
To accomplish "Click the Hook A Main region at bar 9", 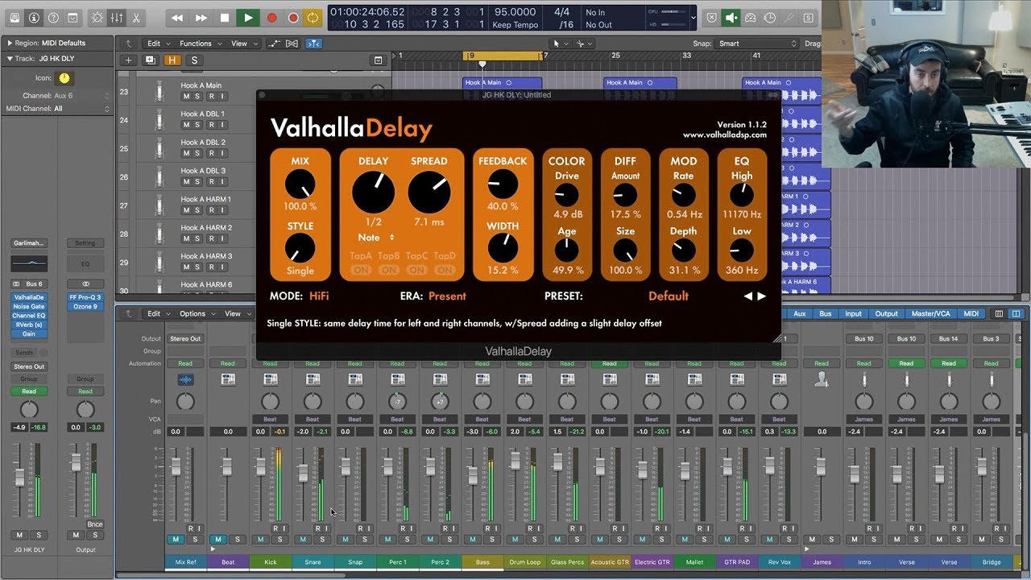I will [501, 82].
